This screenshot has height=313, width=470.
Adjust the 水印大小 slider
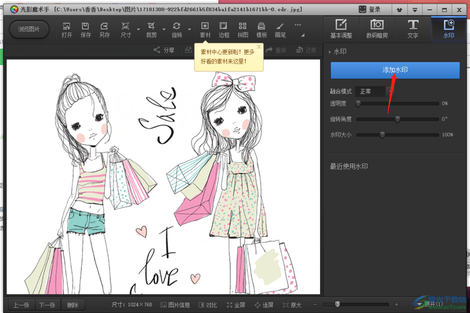tap(398, 135)
